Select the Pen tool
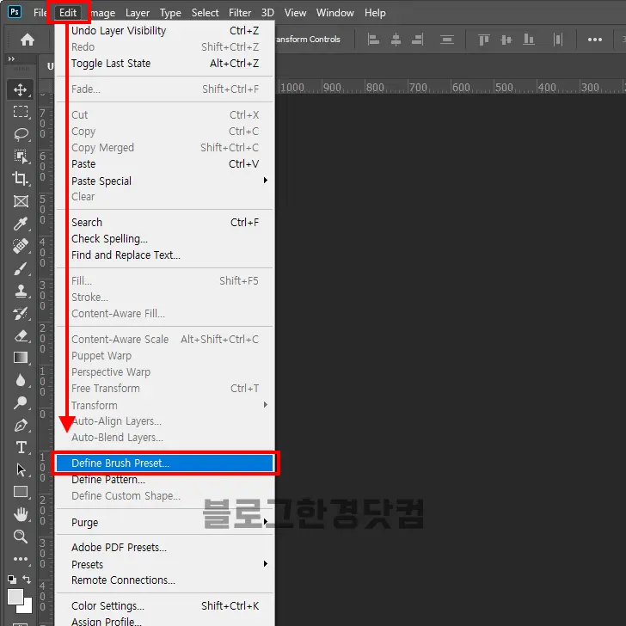The height and width of the screenshot is (626, 626). (x=21, y=425)
